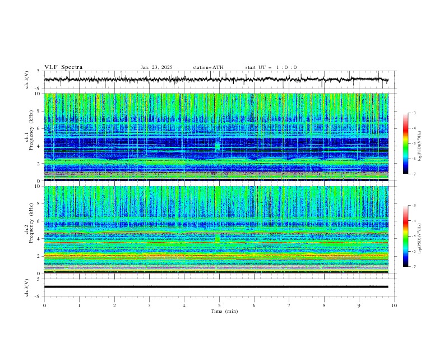Click the upper ch.1 PSD color bar

[x=405, y=143]
